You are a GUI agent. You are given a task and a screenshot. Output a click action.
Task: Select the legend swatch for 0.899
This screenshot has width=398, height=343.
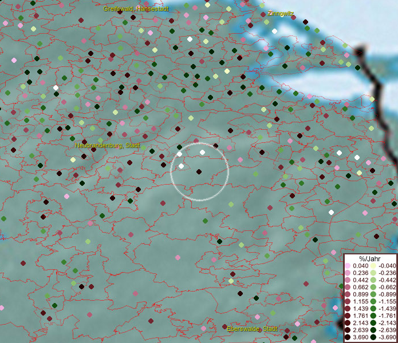pyautogui.click(x=348, y=294)
